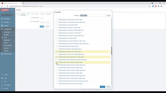Expand the Administration menu chevron
The height and width of the screenshot is (93, 166).
(13, 54)
